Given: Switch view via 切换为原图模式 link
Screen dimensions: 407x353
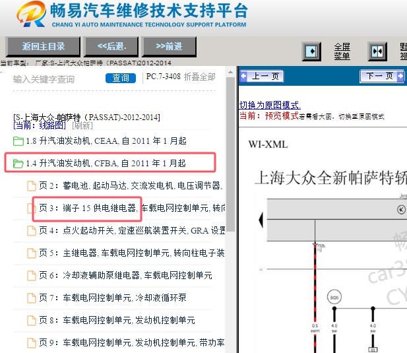Looking at the screenshot, I should tap(270, 105).
